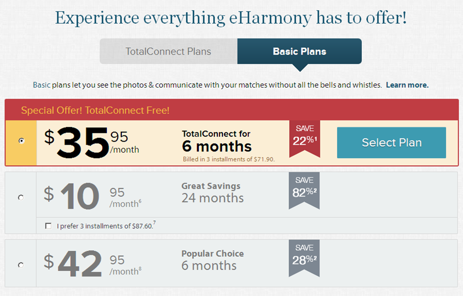The image size is (463, 296).
Task: Click the 'TotalConnect for 6 months' heading
Action: point(216,141)
